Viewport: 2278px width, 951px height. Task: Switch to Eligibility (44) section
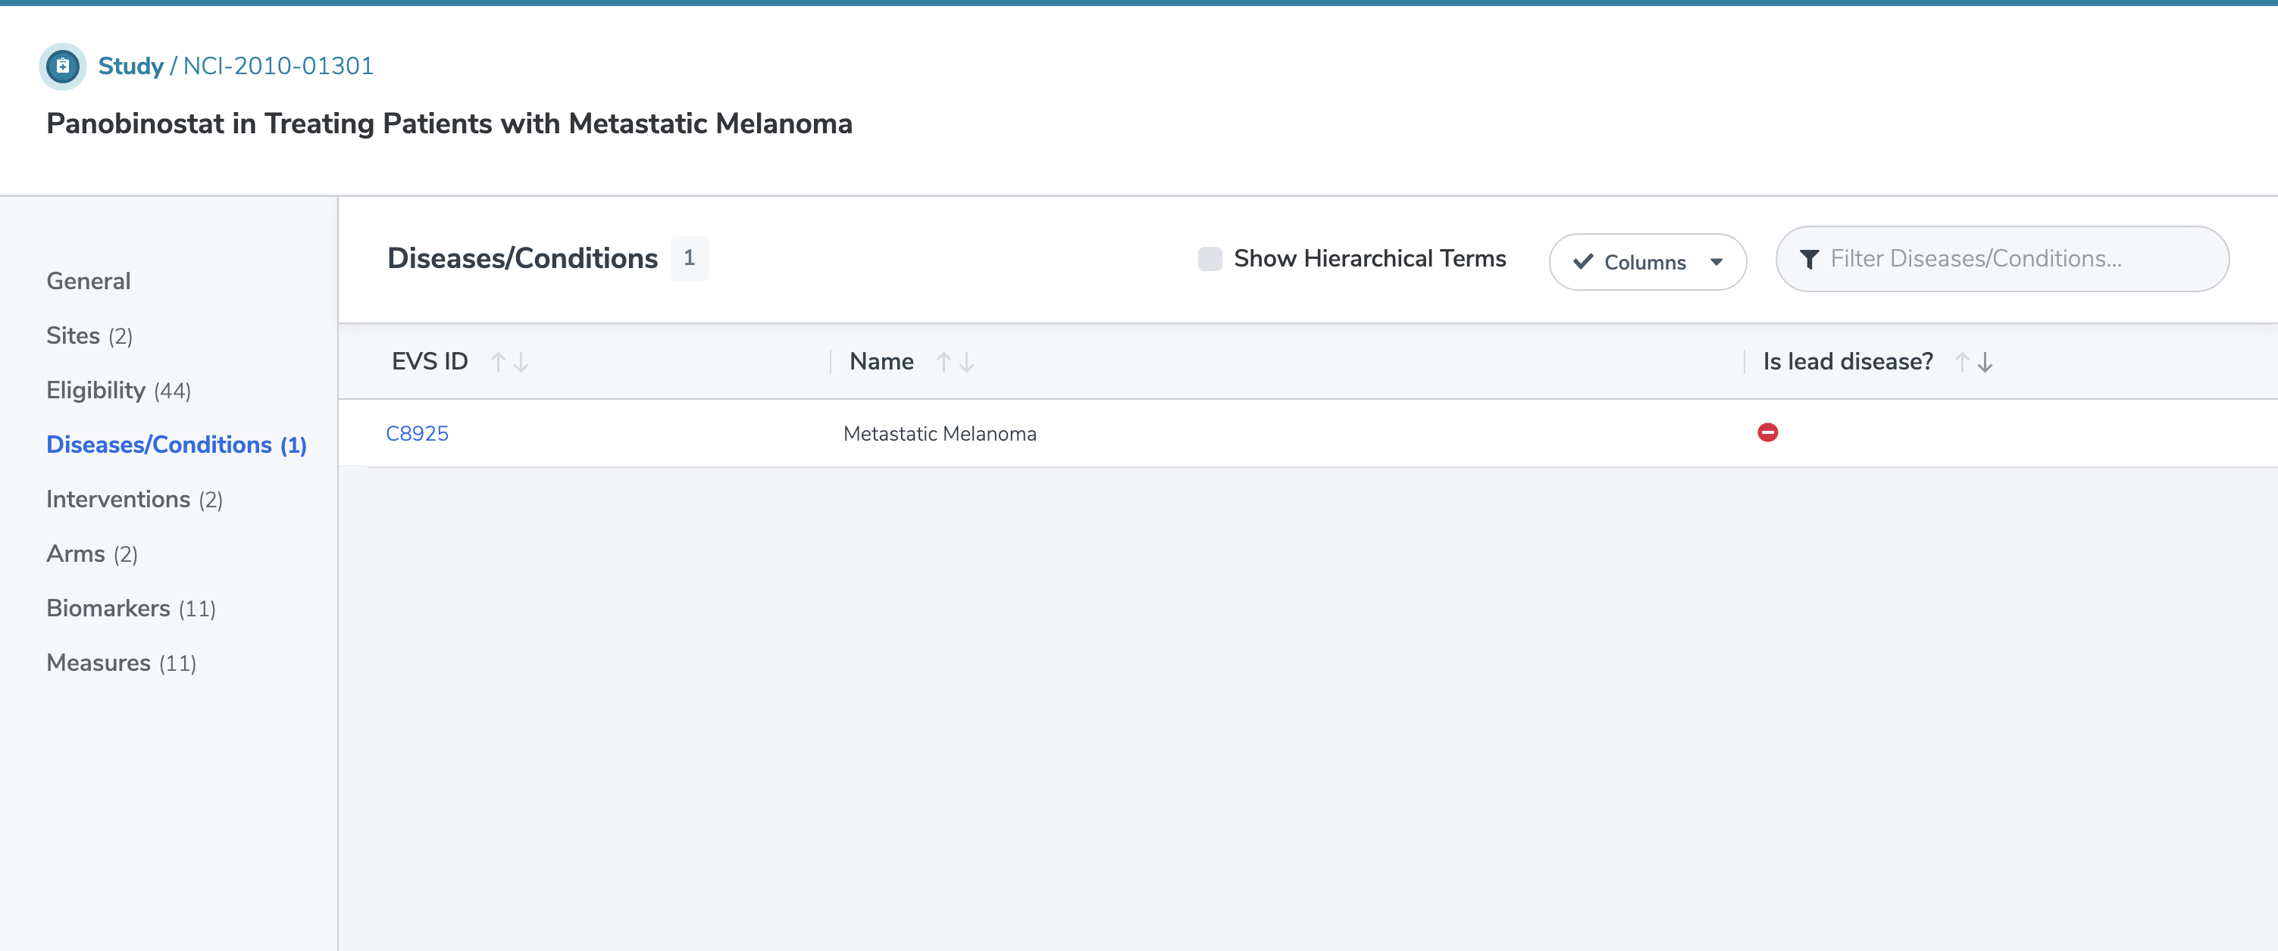118,390
